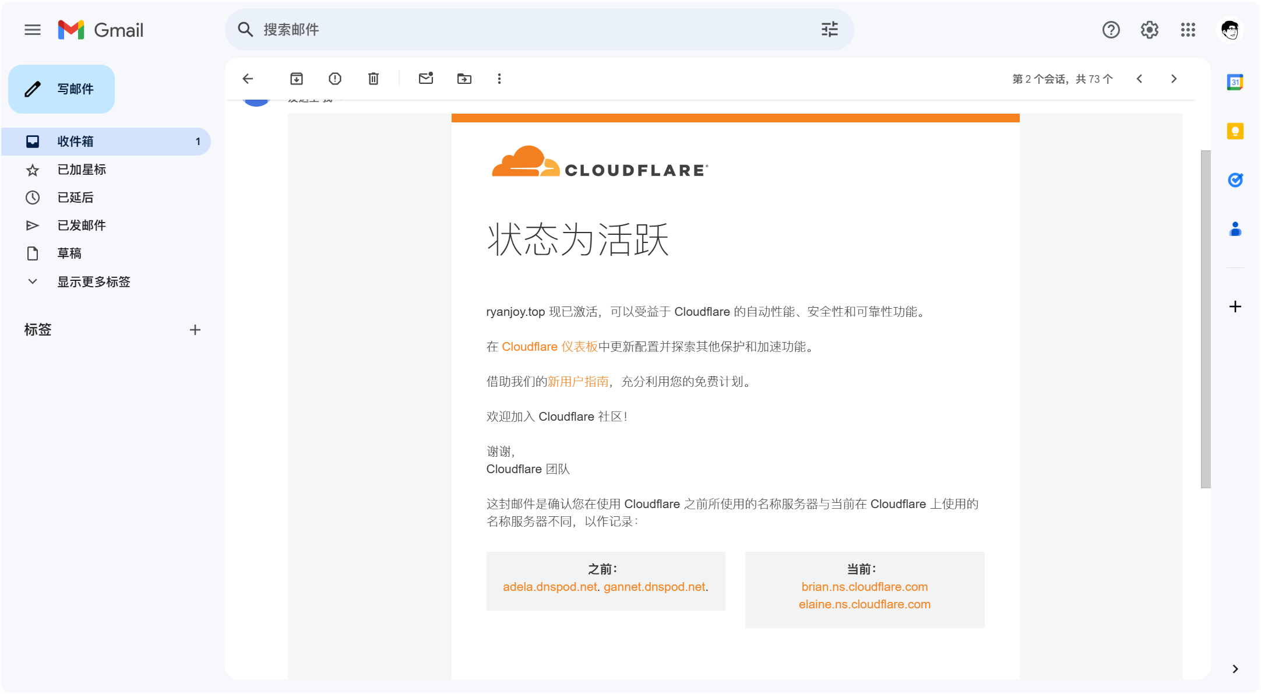Go back to the inbox list
The width and height of the screenshot is (1261, 694).
[248, 78]
